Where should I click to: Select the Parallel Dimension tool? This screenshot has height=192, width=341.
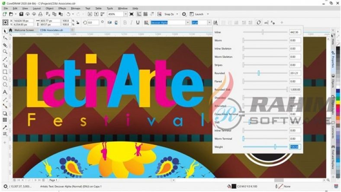(x=5, y=99)
